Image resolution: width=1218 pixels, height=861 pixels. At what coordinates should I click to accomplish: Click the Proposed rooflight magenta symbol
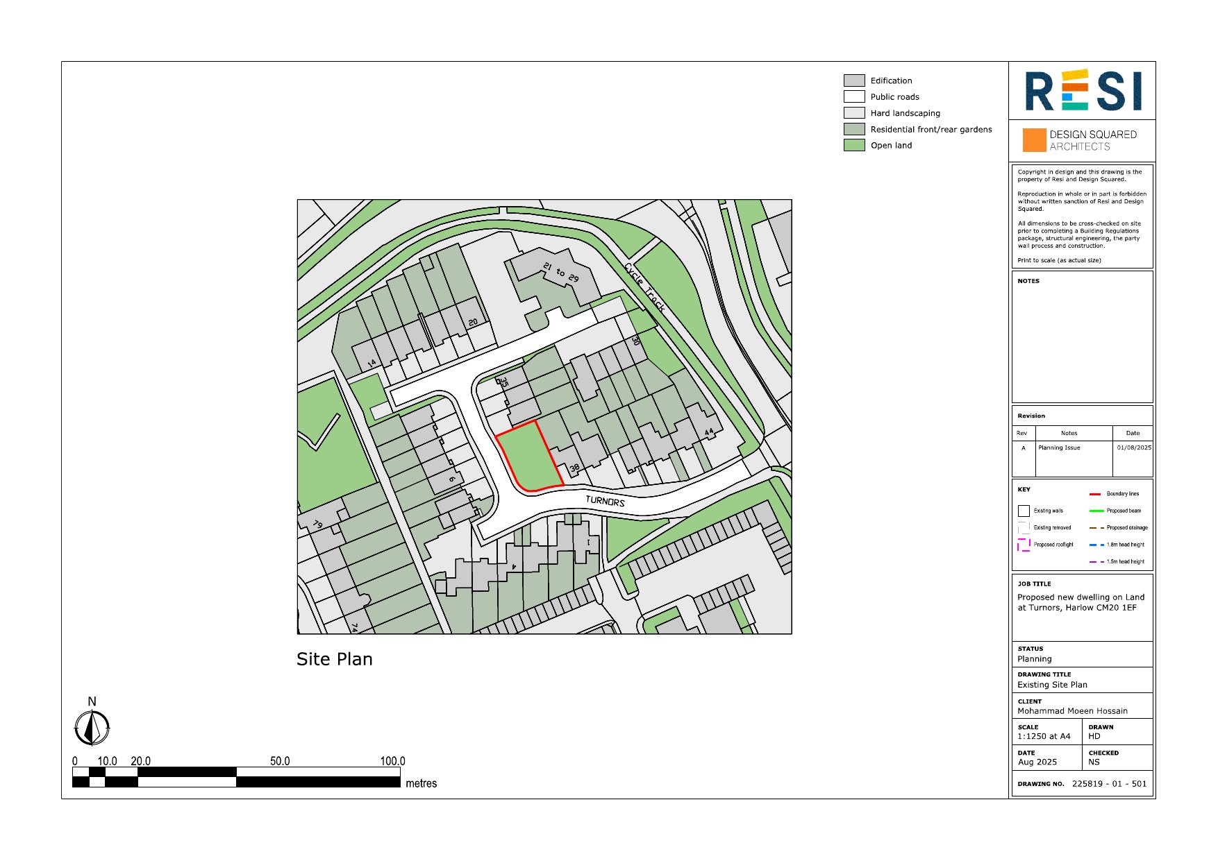click(x=1024, y=545)
